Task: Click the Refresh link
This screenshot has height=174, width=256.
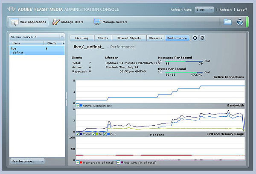Action: coord(225,10)
